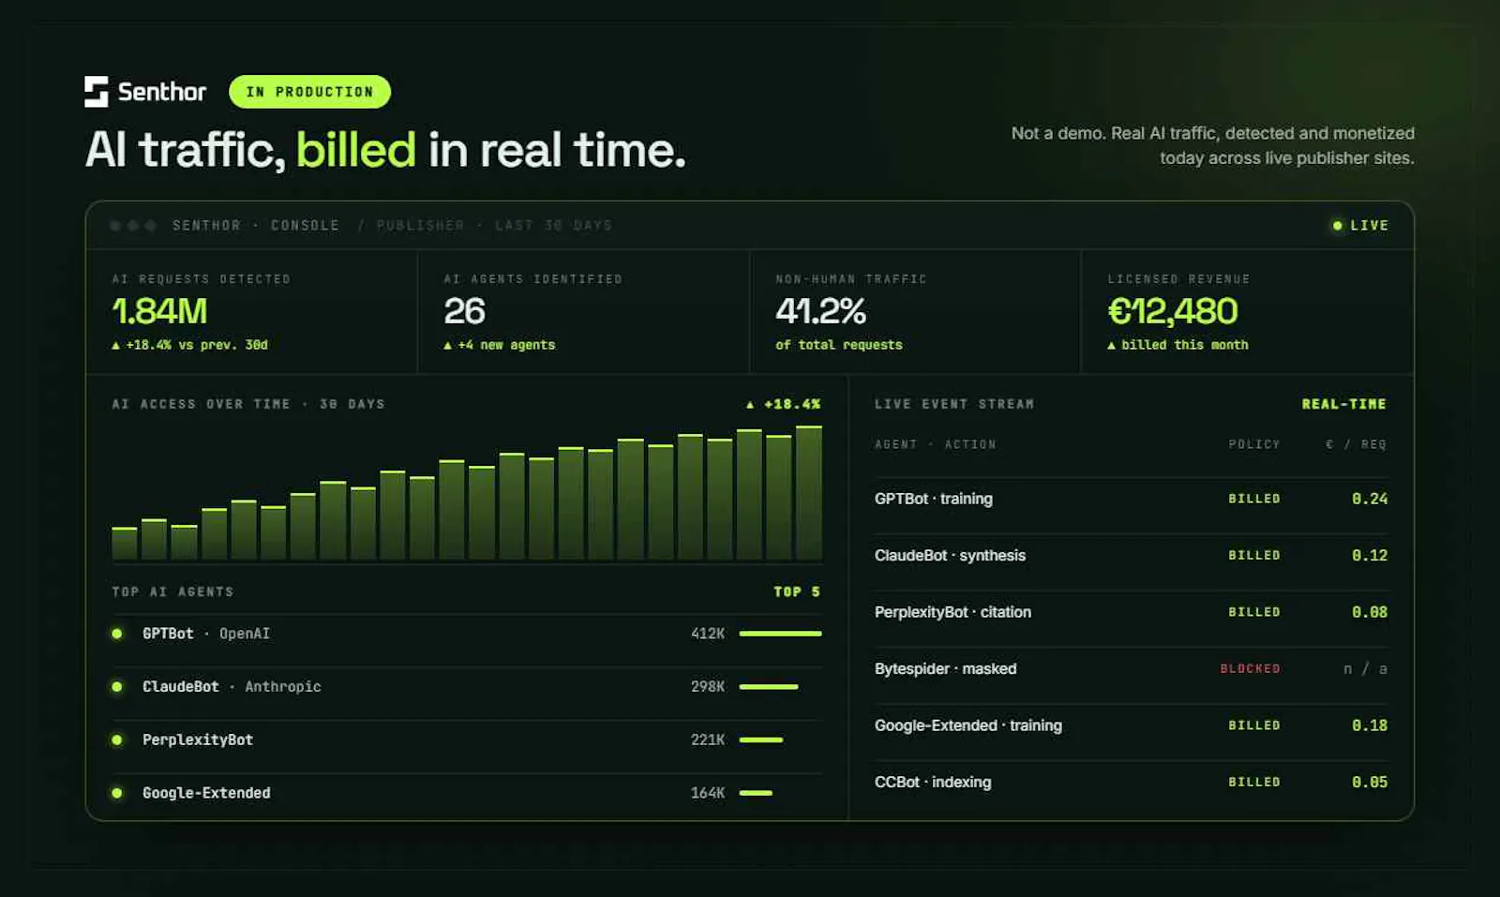Click the ClaudeBot · Anthropic agent row
Image resolution: width=1500 pixels, height=897 pixels.
coord(467,687)
